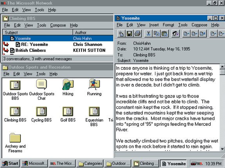Select the Yosemite message row by Chris Hahn
The height and width of the screenshot is (168, 225).
pyautogui.click(x=58, y=39)
